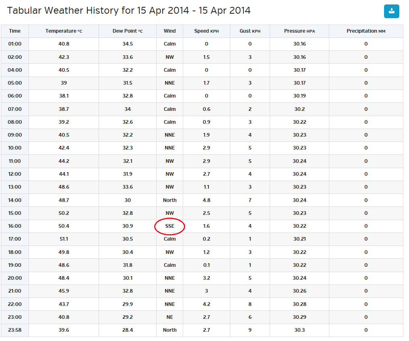Image resolution: width=409 pixels, height=341 pixels.
Task: Click the Dew Point column header
Action: pos(128,31)
